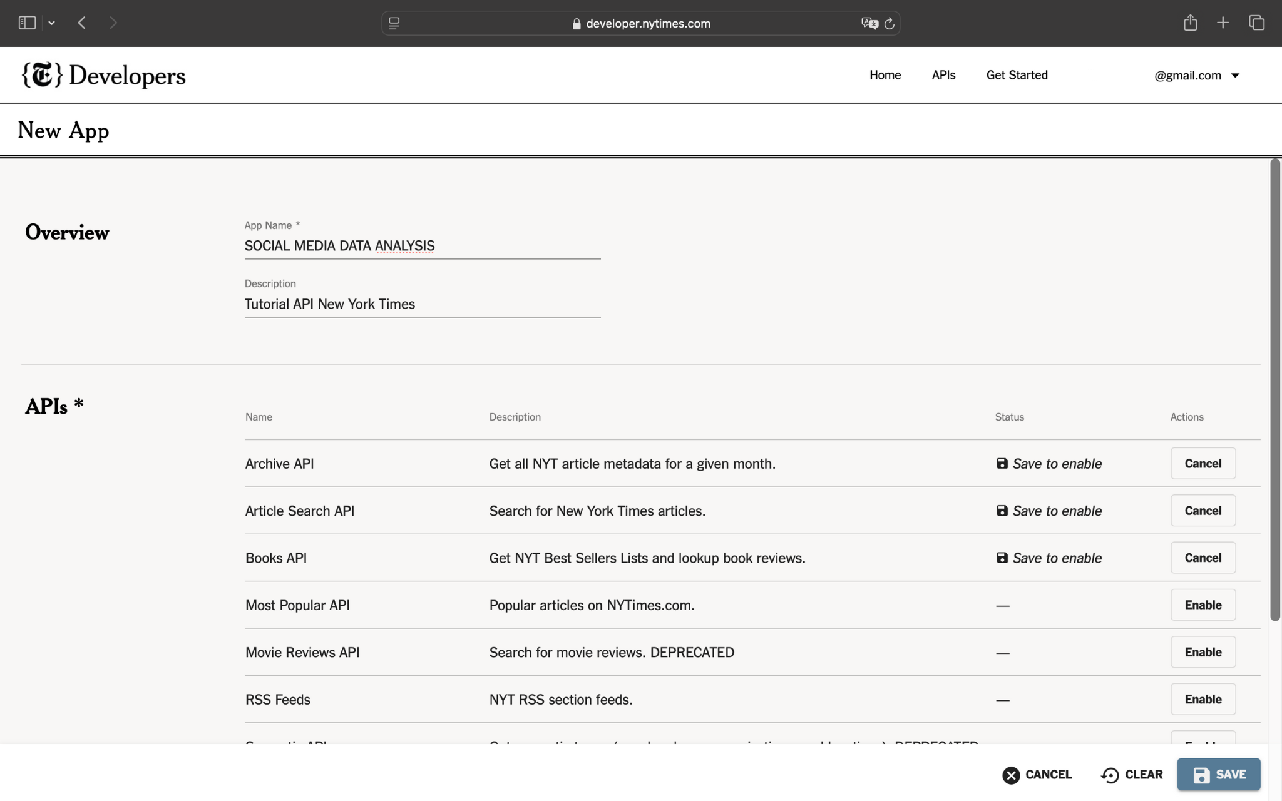Cancel enabling the Books API
This screenshot has width=1282, height=801.
pyautogui.click(x=1203, y=558)
